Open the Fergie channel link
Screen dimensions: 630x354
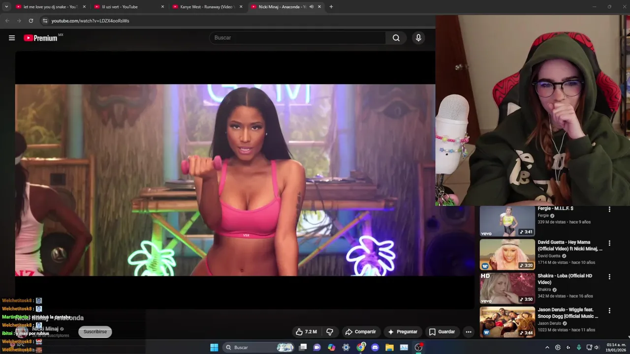click(x=543, y=215)
